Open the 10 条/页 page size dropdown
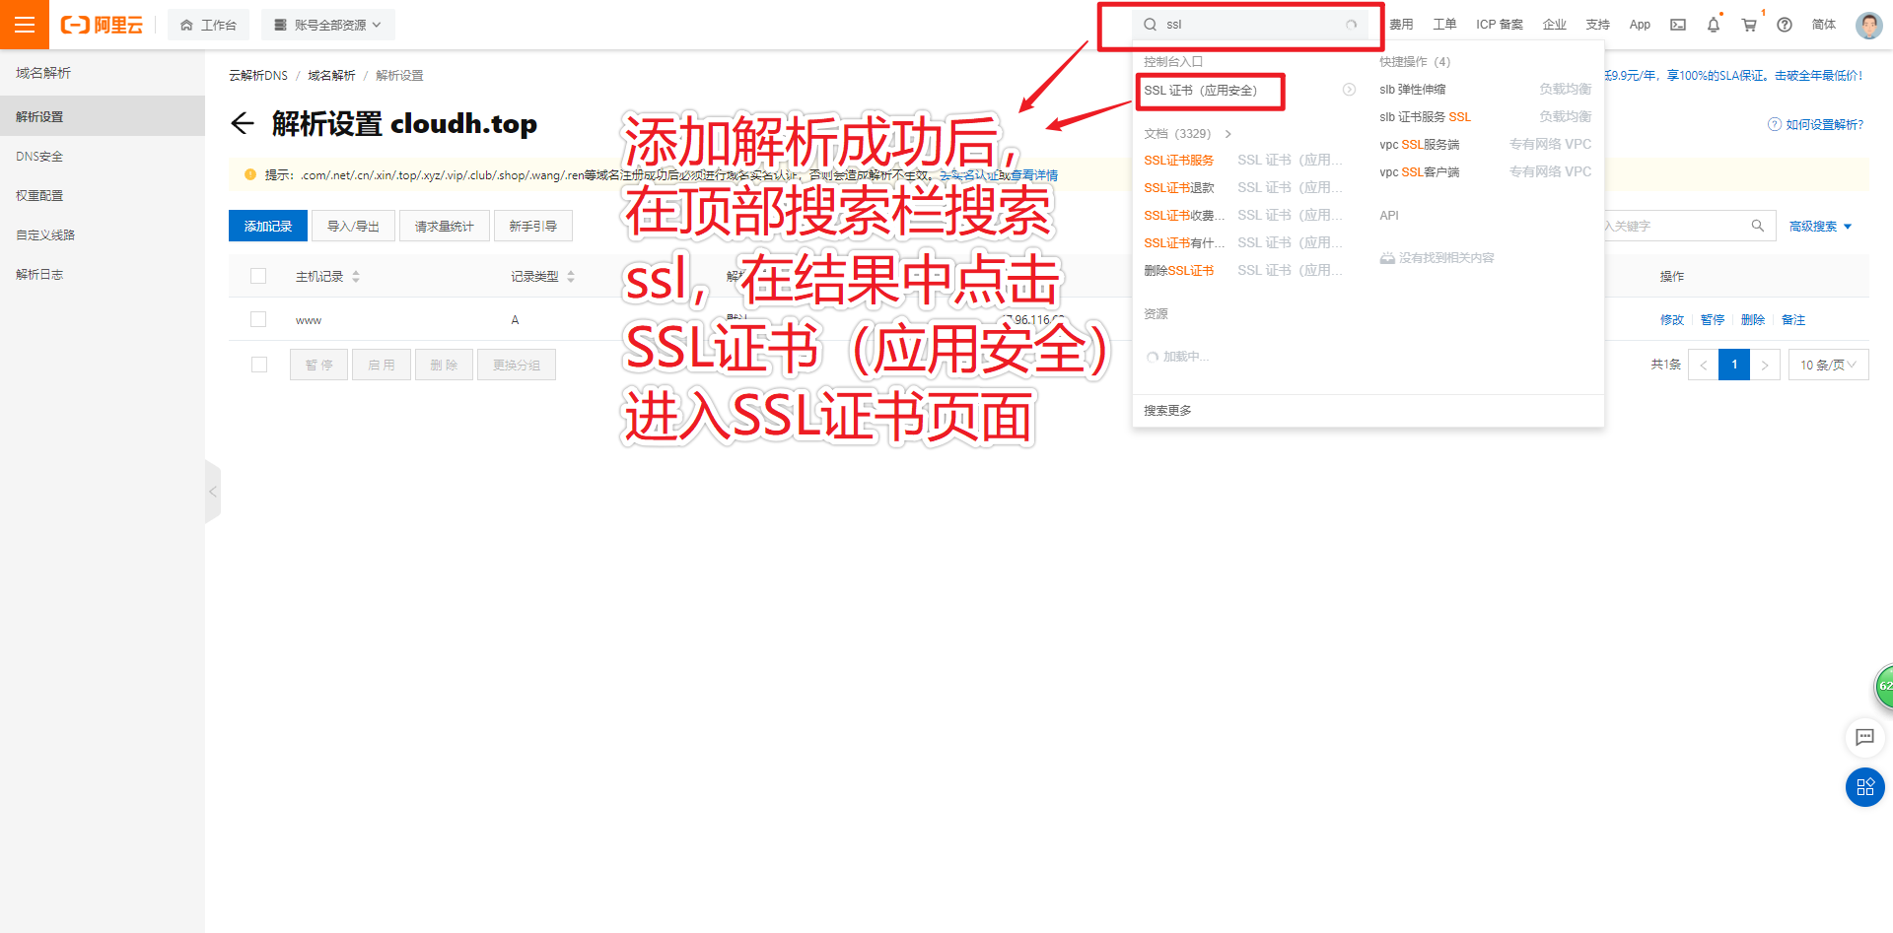This screenshot has height=933, width=1893. tap(1828, 365)
